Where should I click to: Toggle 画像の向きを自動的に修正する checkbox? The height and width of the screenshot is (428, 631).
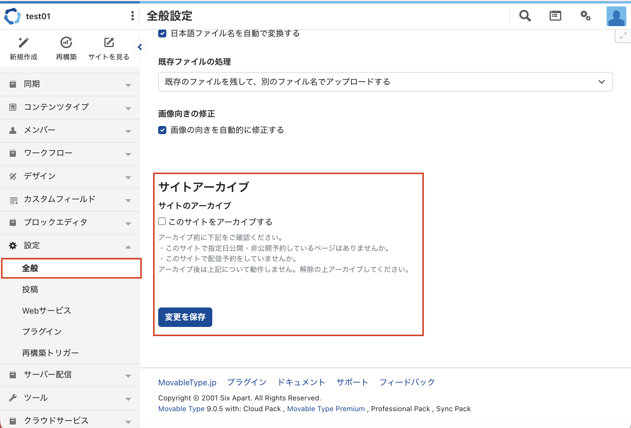coord(162,130)
